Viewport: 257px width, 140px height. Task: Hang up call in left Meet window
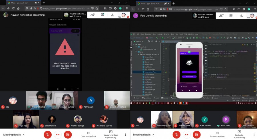point(58,135)
